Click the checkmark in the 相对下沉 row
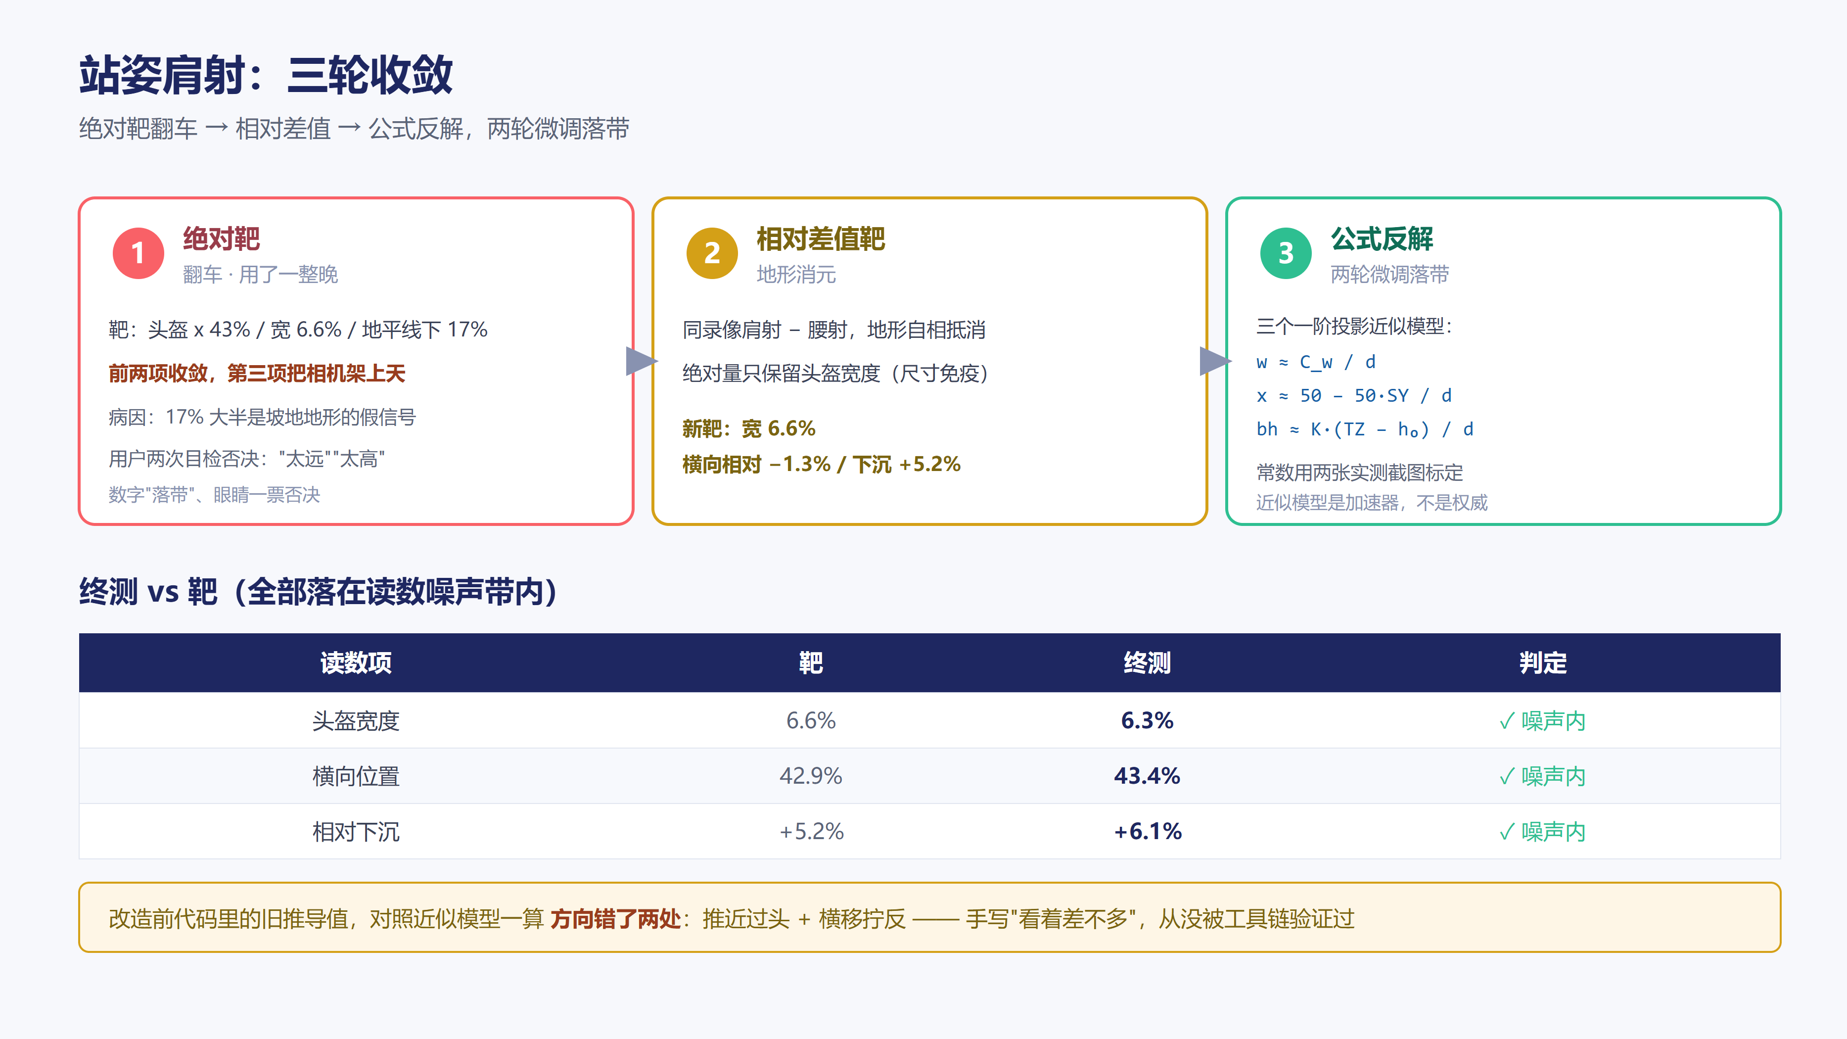The image size is (1847, 1039). [1507, 831]
